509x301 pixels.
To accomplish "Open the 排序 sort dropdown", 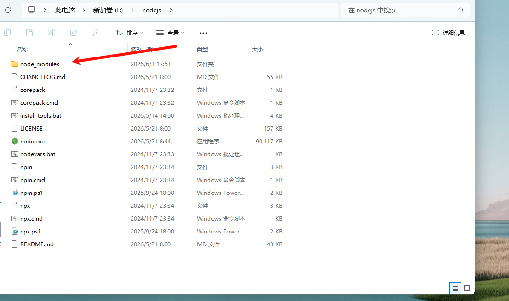I will coord(129,33).
